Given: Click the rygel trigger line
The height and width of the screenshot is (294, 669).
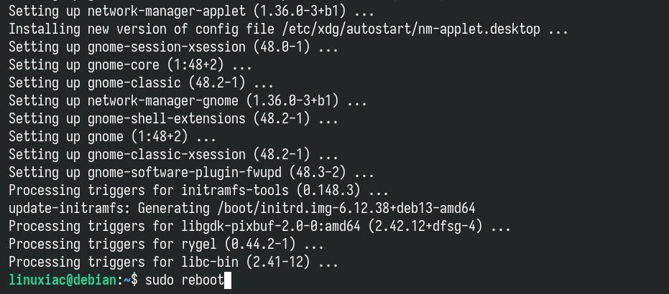Looking at the screenshot, I should (166, 245).
